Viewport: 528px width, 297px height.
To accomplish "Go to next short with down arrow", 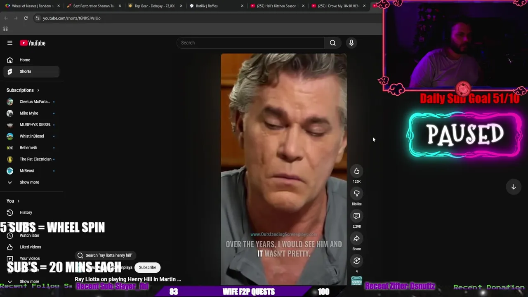I will (514, 187).
